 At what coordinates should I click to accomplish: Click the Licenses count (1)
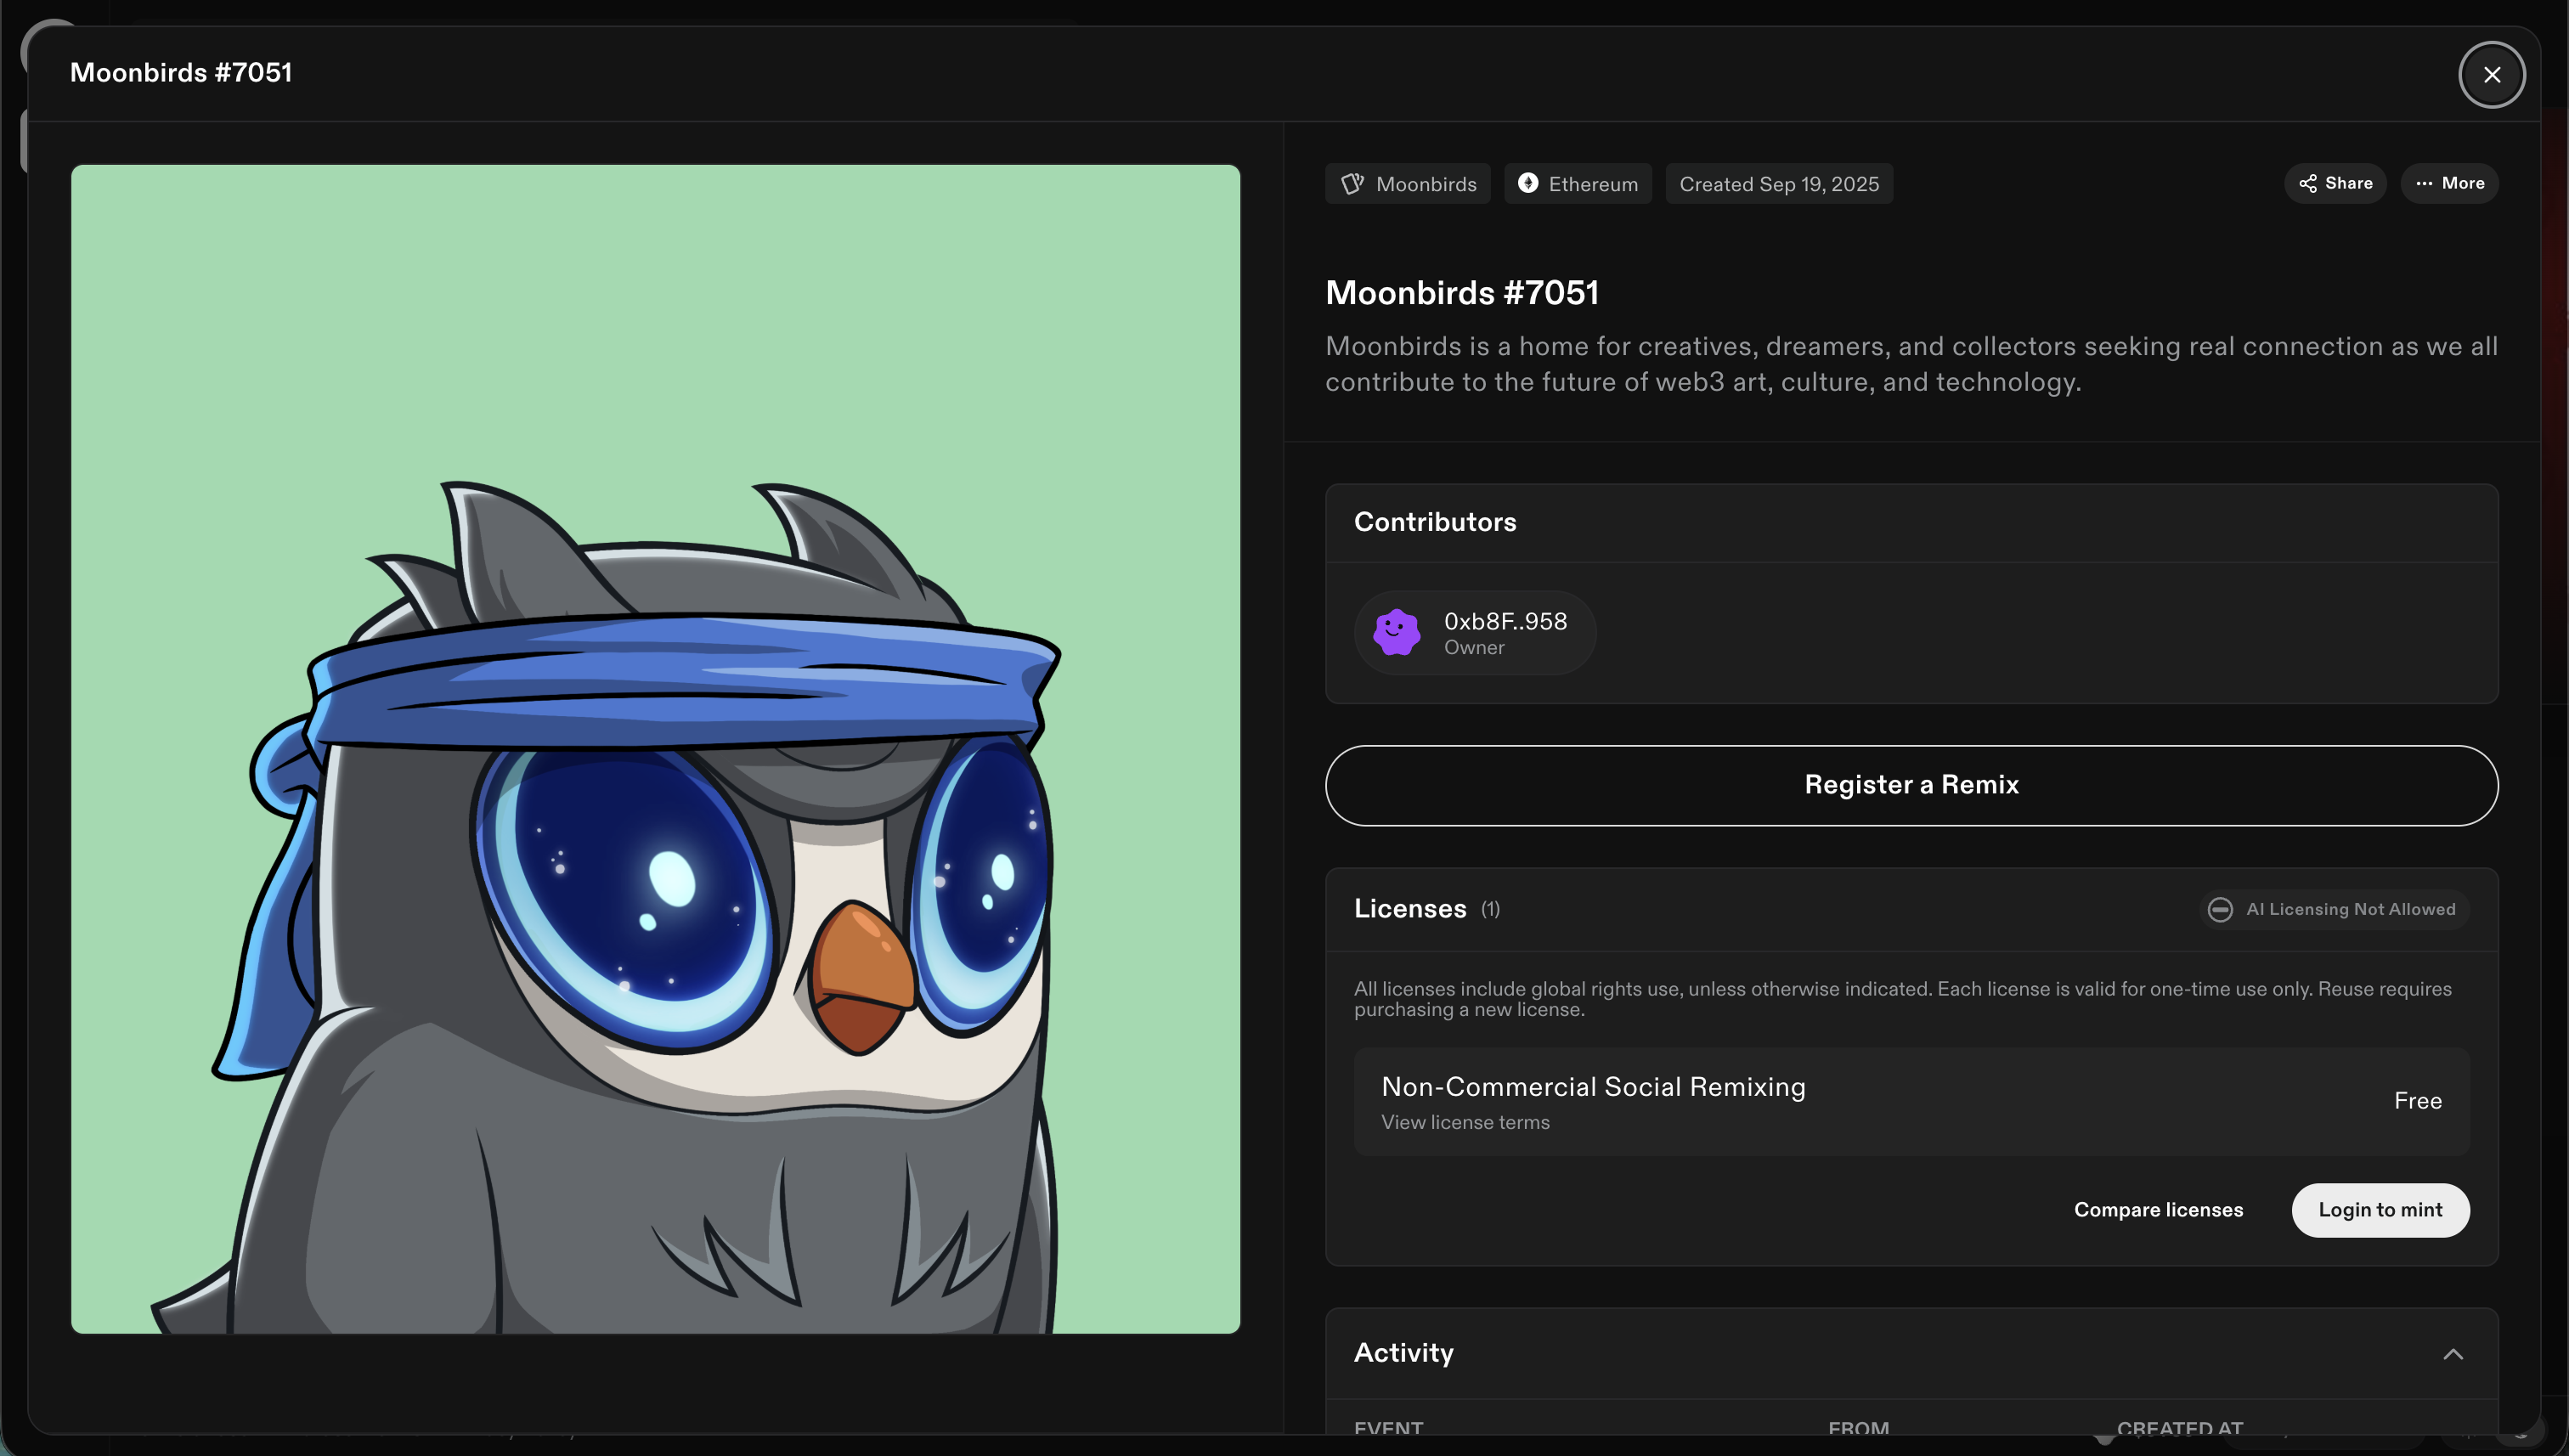click(x=1490, y=909)
